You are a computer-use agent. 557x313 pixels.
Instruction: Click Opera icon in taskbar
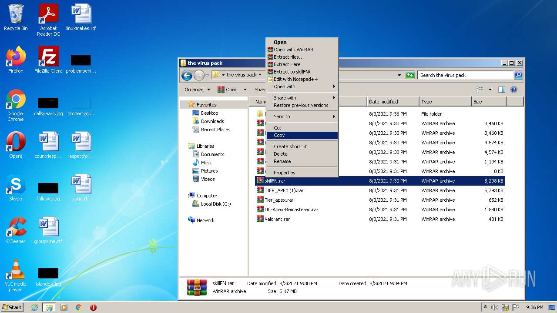pyautogui.click(x=93, y=307)
